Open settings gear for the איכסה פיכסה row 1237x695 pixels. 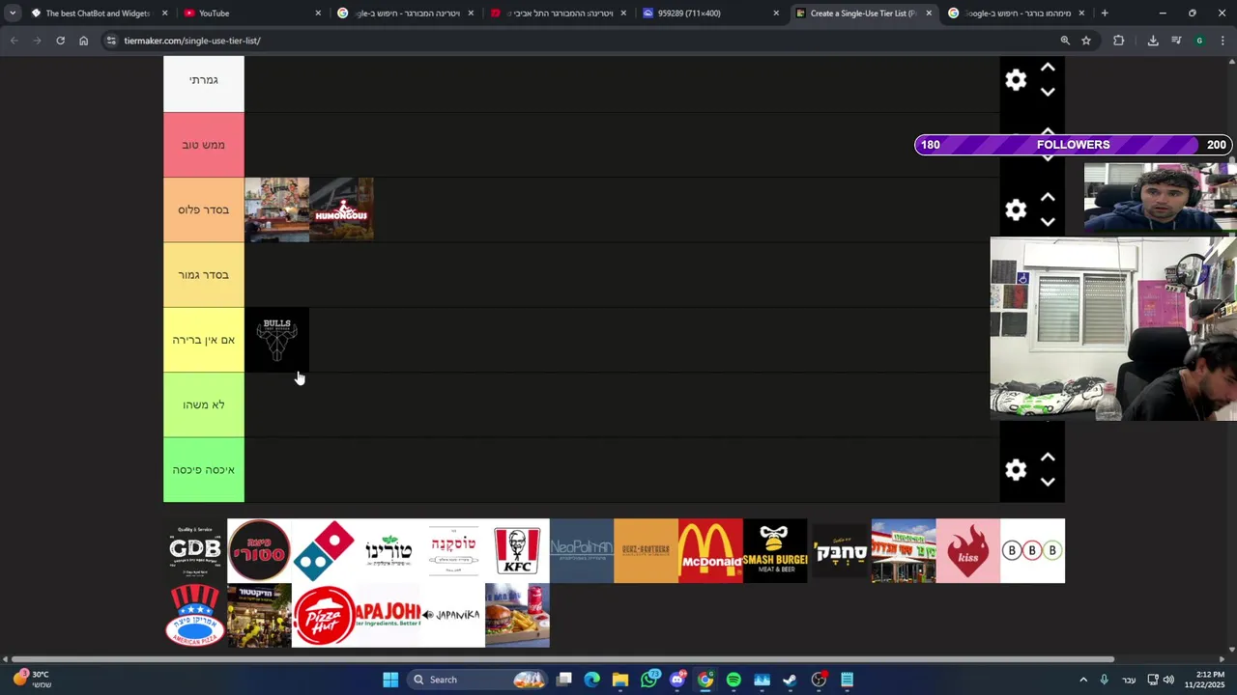[x=1016, y=470]
